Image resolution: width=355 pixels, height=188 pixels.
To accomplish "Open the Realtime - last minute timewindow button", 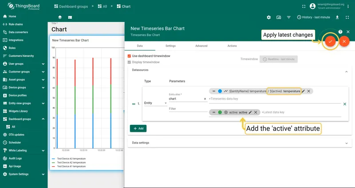I will click(279, 59).
